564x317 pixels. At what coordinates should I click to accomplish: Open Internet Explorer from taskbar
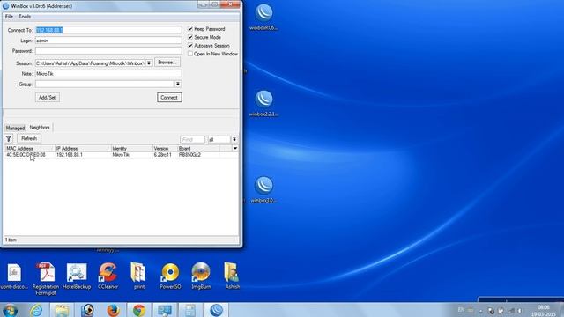36,310
